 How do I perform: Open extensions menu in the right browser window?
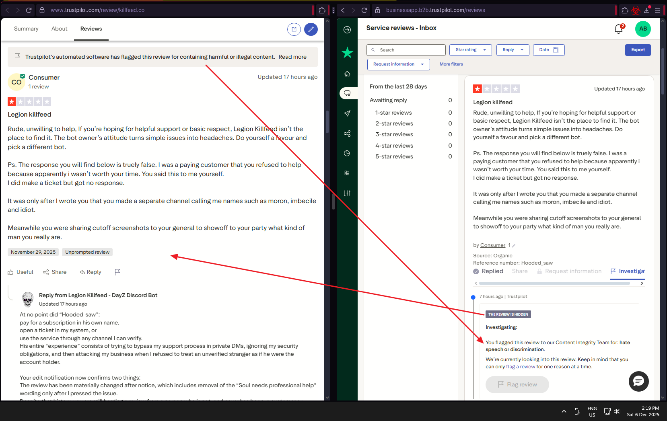pyautogui.click(x=625, y=10)
